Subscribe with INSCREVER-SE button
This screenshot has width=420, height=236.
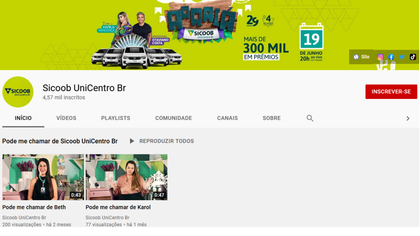click(391, 92)
